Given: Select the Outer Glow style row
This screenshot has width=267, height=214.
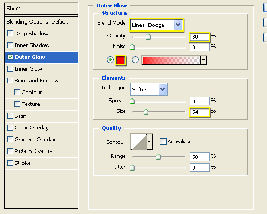Looking at the screenshot, I should click(x=41, y=57).
